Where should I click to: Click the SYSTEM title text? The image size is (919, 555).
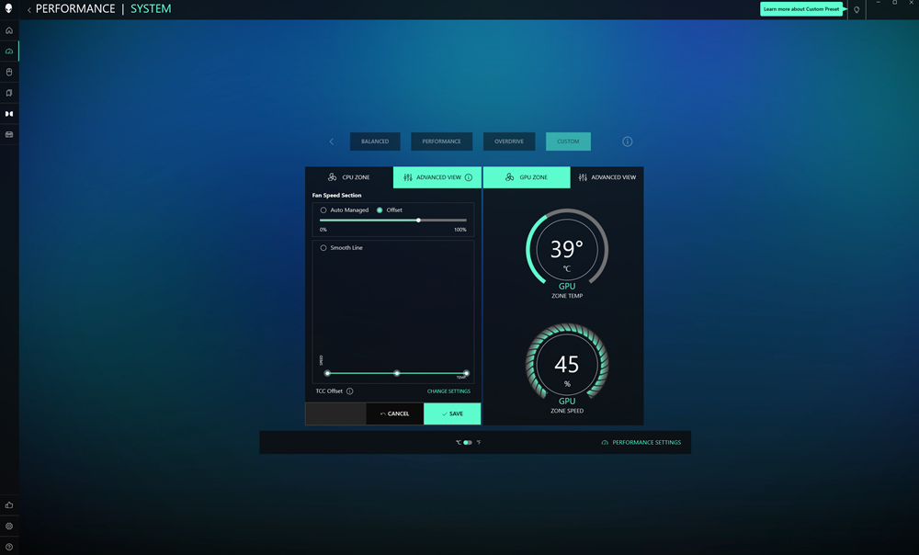(x=151, y=9)
